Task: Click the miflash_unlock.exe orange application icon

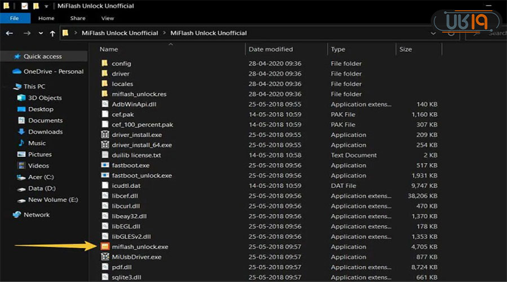Action: [x=104, y=246]
